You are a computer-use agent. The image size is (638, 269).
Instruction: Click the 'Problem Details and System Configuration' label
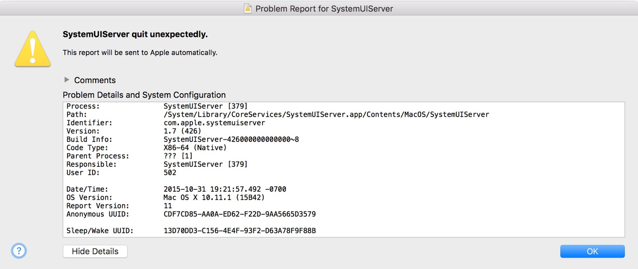(x=144, y=95)
